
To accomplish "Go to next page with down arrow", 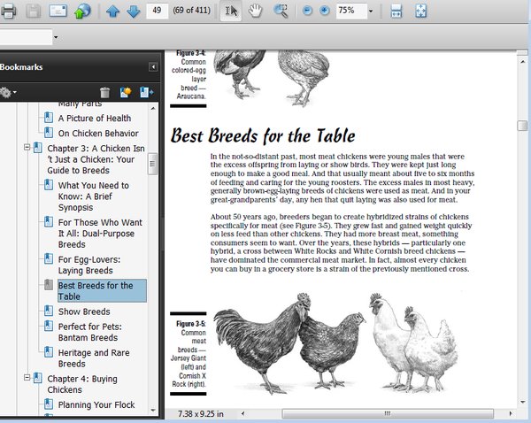I will pyautogui.click(x=134, y=12).
